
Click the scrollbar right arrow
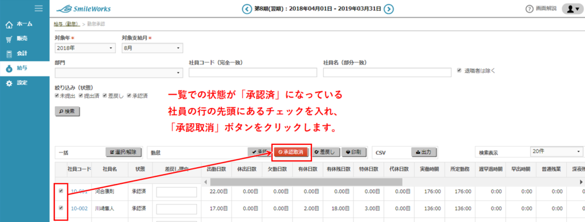click(581, 182)
